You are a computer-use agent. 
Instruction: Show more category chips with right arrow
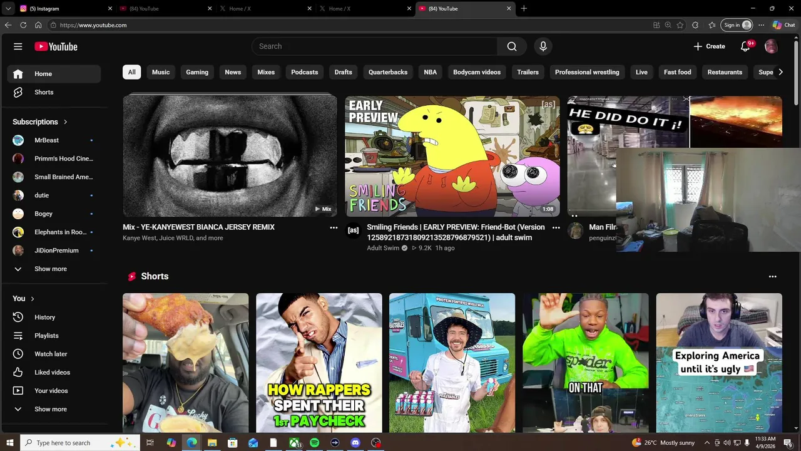(780, 72)
